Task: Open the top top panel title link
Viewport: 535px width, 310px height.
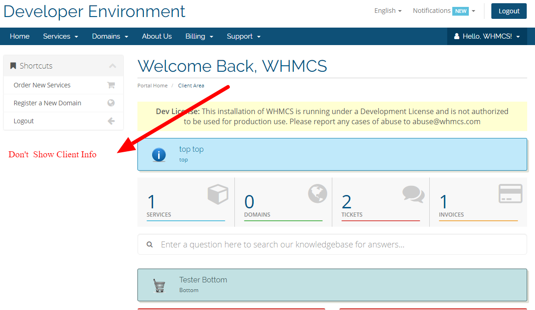Action: (x=191, y=149)
